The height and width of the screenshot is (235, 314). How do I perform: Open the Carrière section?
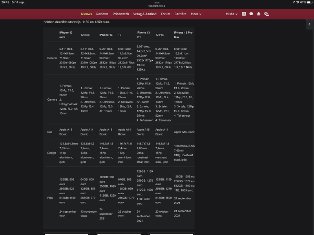point(180,14)
